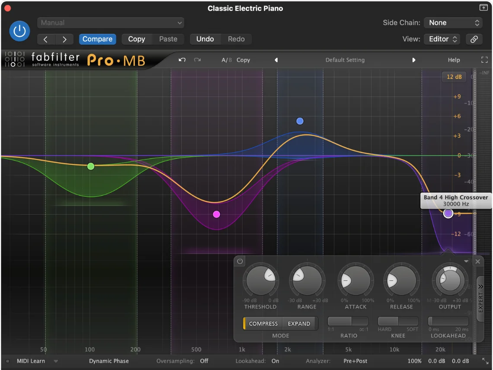Close the band control panel

click(477, 261)
